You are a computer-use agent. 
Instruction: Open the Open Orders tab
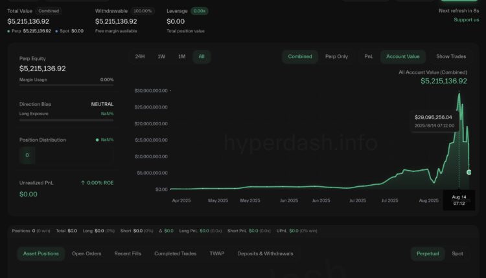pos(86,253)
